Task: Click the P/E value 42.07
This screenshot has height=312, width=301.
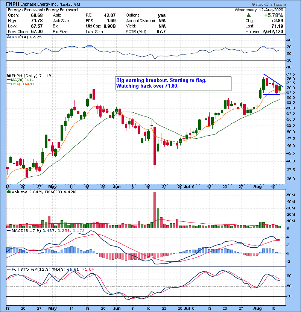Action: 110,15
